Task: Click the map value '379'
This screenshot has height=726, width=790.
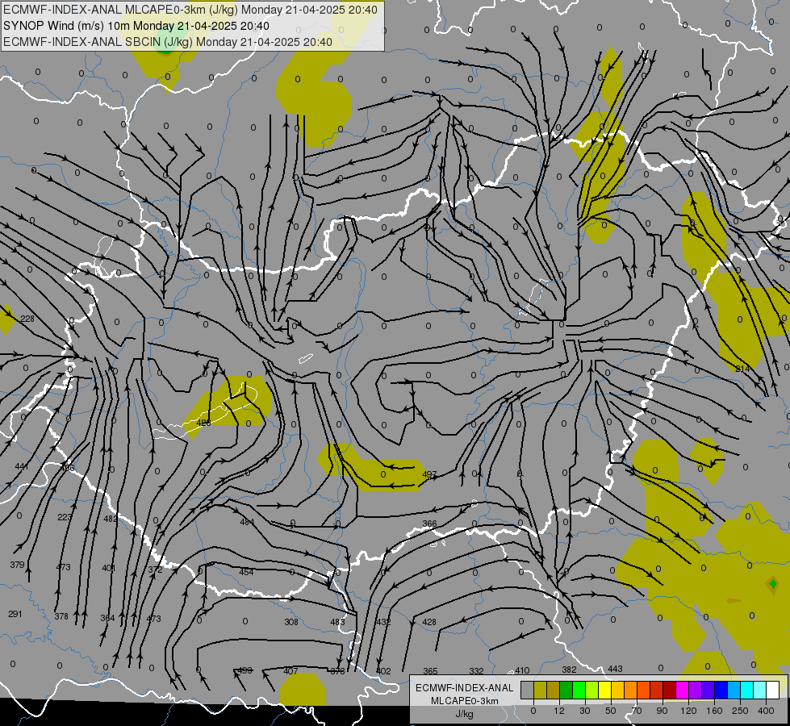Action: pos(17,565)
